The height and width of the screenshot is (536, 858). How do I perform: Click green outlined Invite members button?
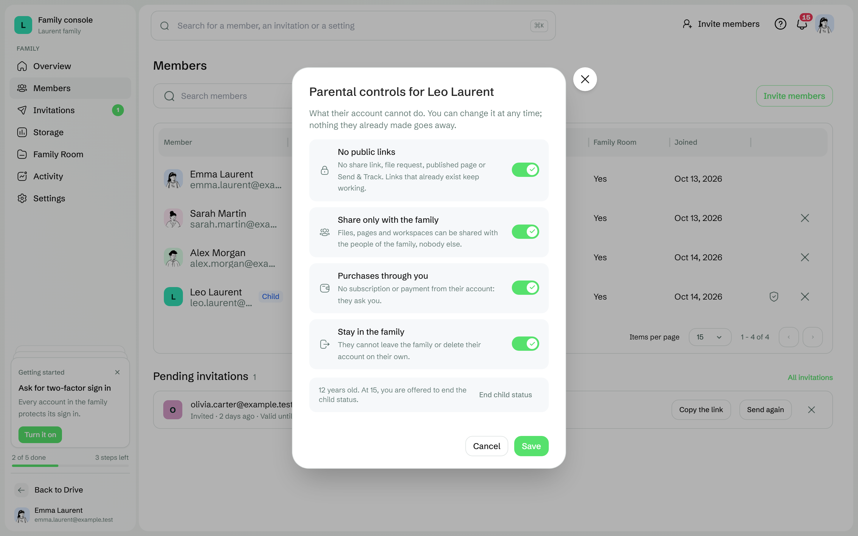[794, 96]
